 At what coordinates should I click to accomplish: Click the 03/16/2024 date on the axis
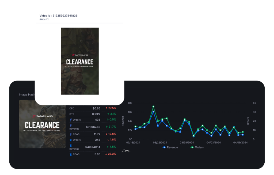click(x=133, y=143)
